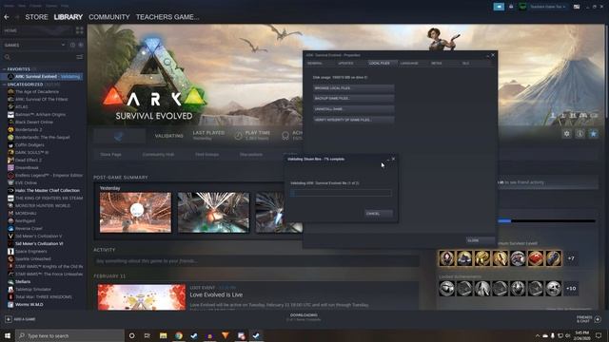Screen dimensions: 609x342
Task: Open Steam announcements blue button
Action: click(x=499, y=7)
